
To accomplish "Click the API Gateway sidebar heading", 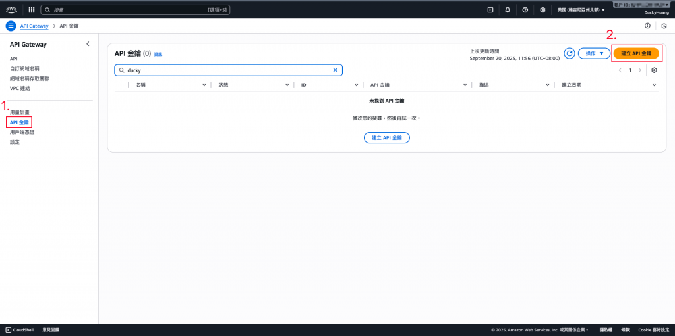I will pos(28,44).
